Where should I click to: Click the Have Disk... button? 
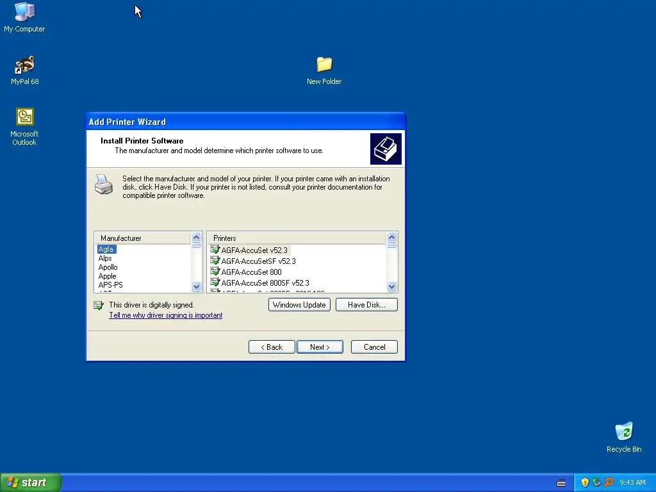[366, 304]
